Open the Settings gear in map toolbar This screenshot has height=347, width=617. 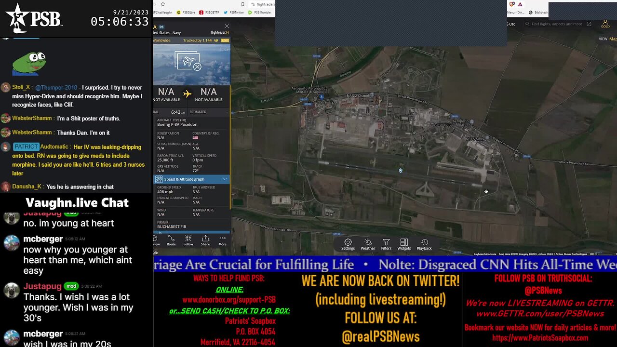point(348,244)
